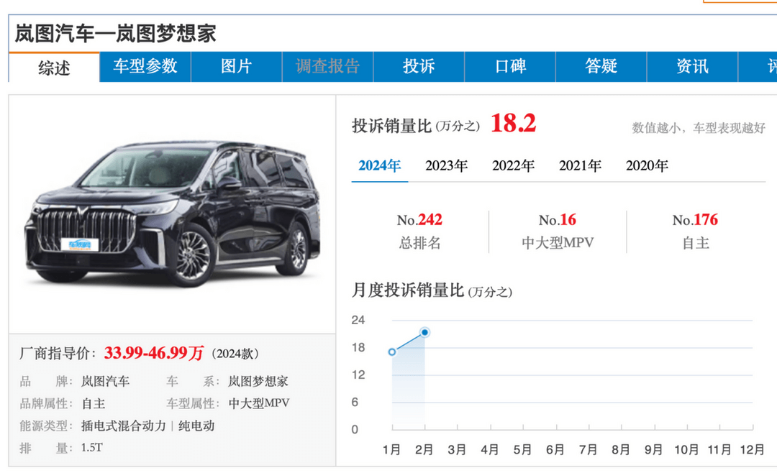The image size is (777, 473).
Task: Click the No.176 自主 ranking
Action: pos(695,231)
